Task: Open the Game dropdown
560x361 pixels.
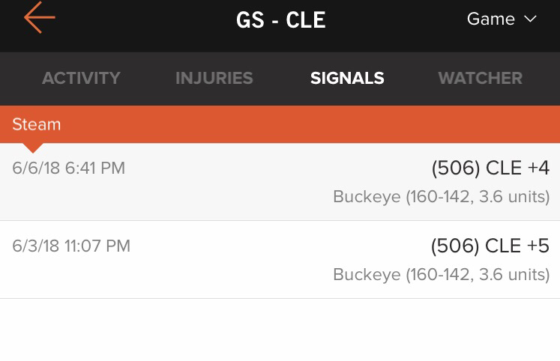Action: [502, 19]
